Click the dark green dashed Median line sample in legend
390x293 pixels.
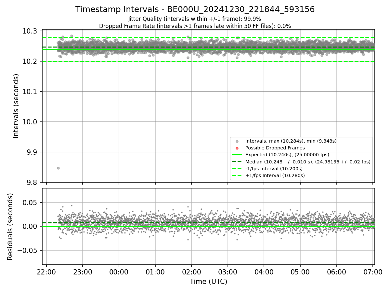237,162
